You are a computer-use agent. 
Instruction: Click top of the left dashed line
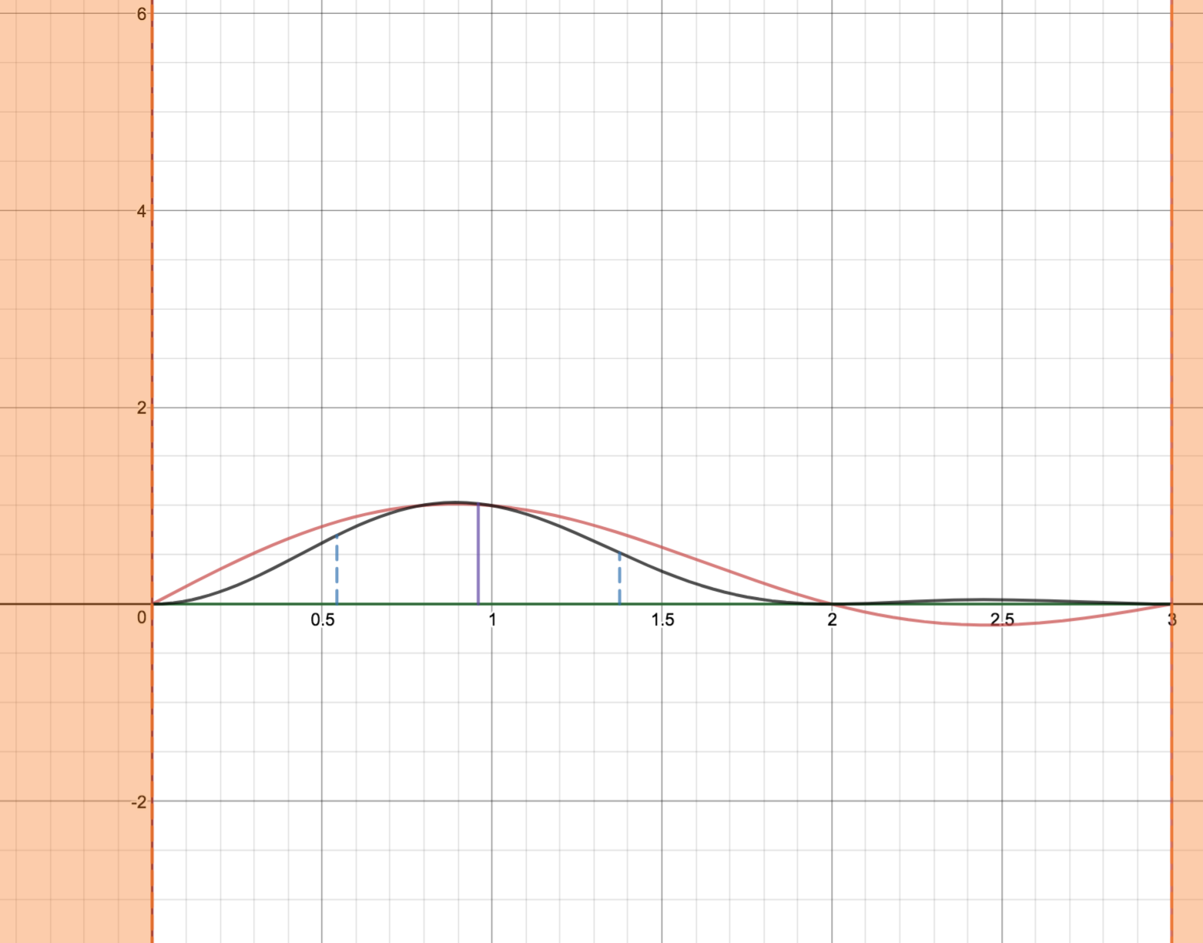(x=337, y=535)
